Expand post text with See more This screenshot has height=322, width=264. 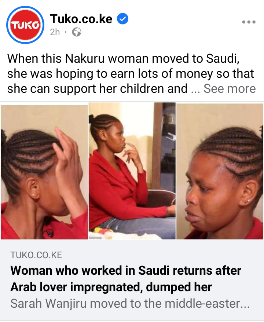click(x=229, y=88)
